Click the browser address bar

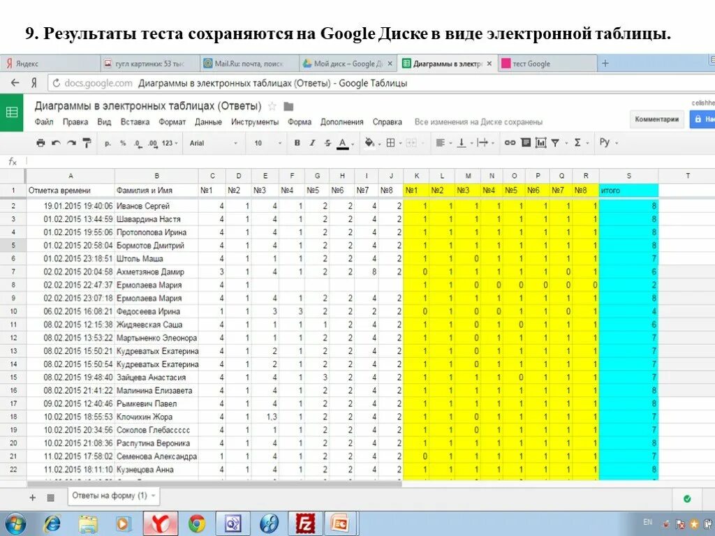pyautogui.click(x=381, y=83)
